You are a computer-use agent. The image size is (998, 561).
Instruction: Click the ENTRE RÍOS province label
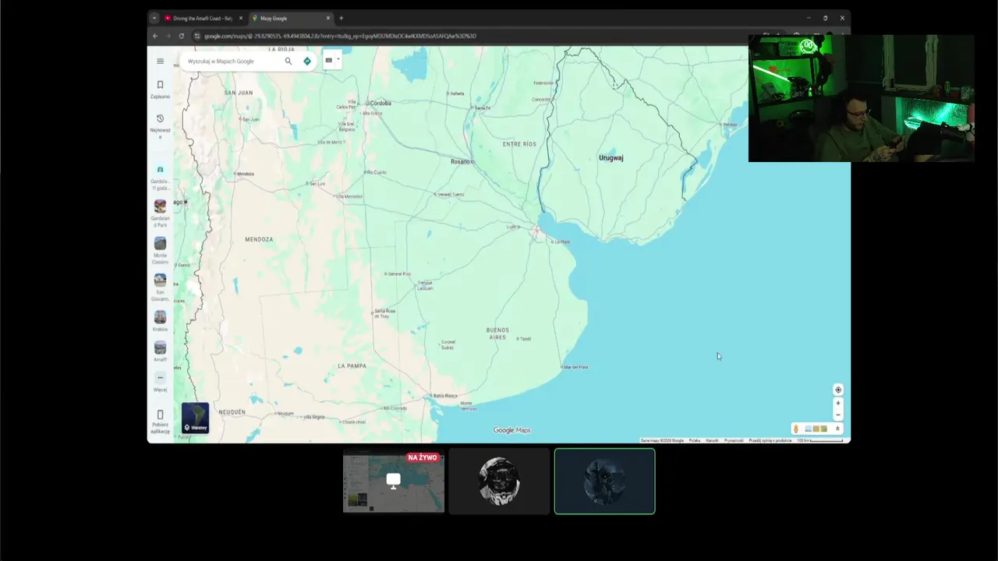coord(519,144)
